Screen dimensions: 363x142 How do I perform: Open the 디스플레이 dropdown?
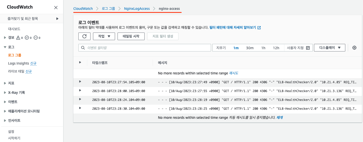330,48
